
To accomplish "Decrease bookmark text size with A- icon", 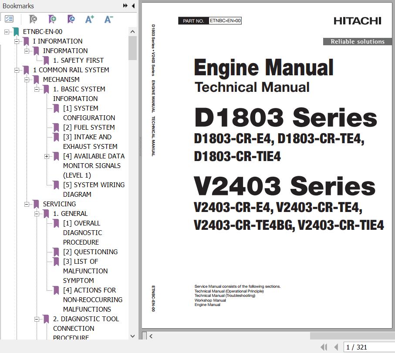I will (x=108, y=19).
